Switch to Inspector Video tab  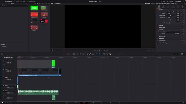pyautogui.click(x=159, y=7)
